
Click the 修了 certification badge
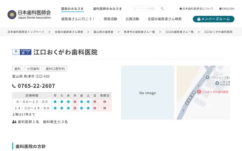[22, 52]
